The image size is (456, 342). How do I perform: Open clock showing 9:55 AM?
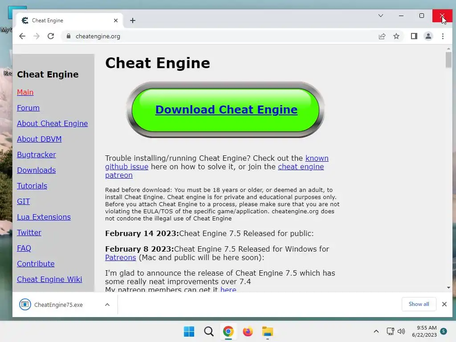click(x=424, y=331)
